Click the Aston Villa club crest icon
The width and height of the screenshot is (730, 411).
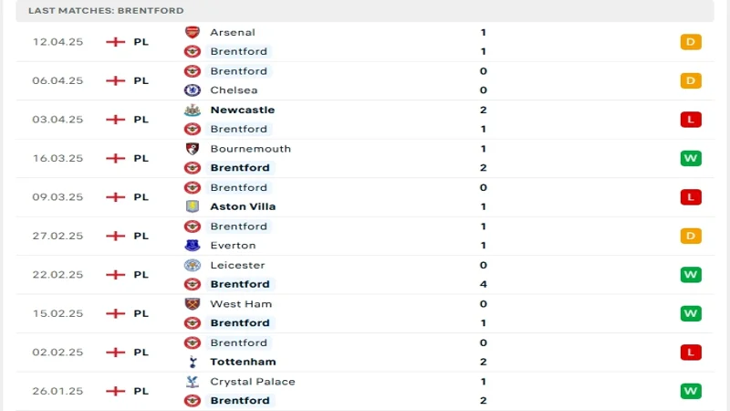pos(193,206)
